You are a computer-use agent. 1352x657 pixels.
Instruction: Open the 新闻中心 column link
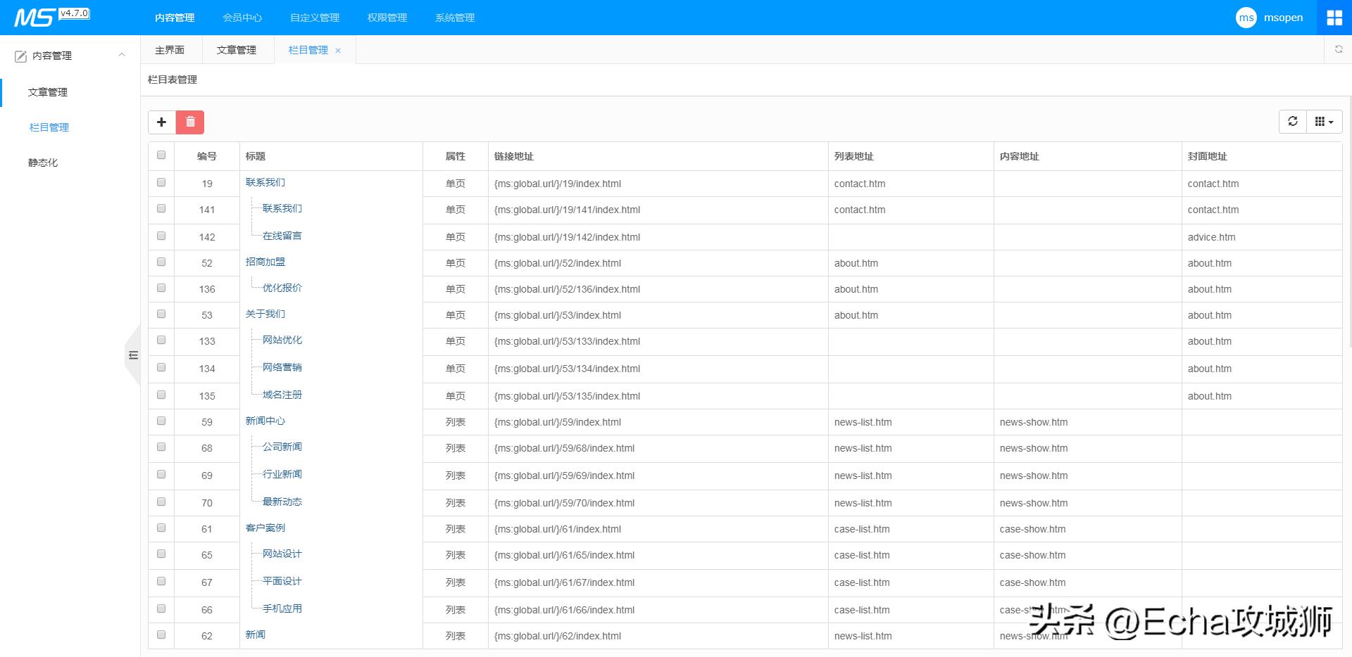pos(265,421)
